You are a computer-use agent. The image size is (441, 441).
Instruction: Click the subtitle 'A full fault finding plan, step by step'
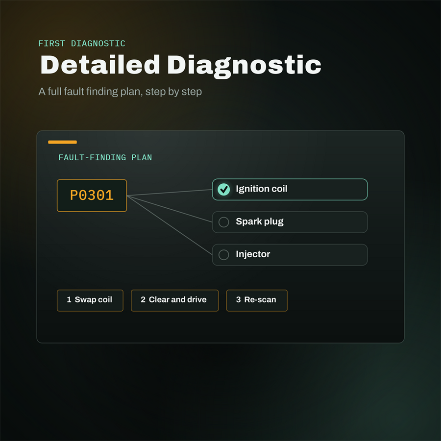[x=120, y=92]
